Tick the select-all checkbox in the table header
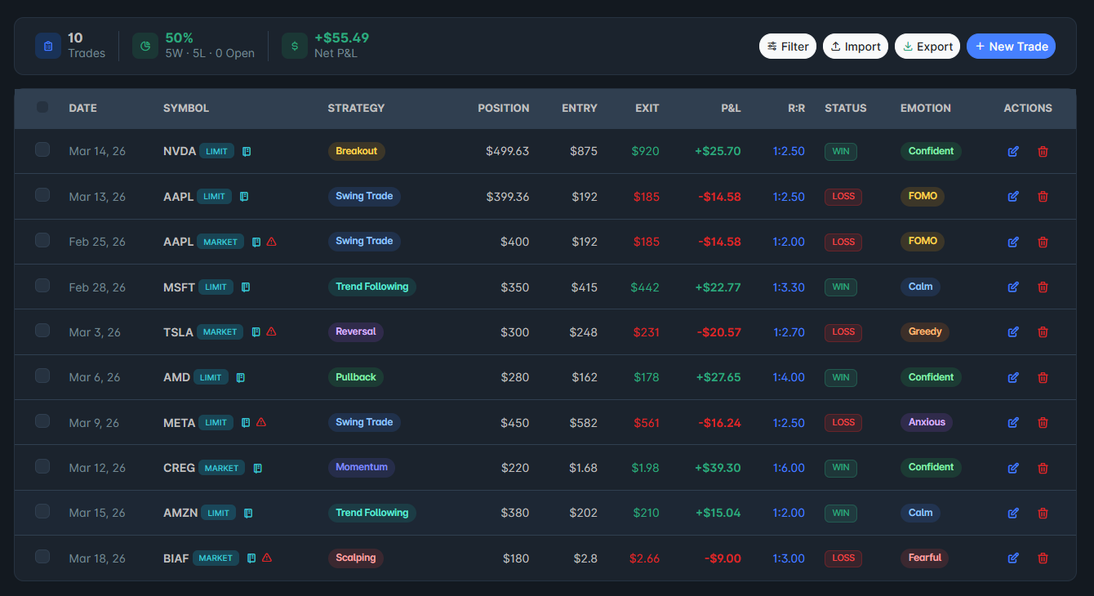The image size is (1094, 596). [x=42, y=107]
